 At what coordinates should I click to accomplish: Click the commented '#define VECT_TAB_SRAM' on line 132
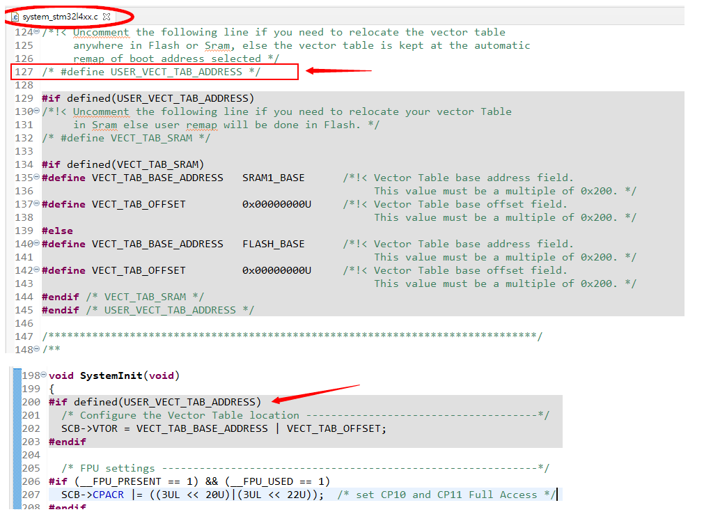tap(126, 139)
